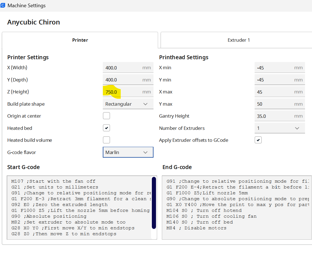Switch to the Extruder 1 tab
The height and width of the screenshot is (253, 312).
(x=238, y=40)
